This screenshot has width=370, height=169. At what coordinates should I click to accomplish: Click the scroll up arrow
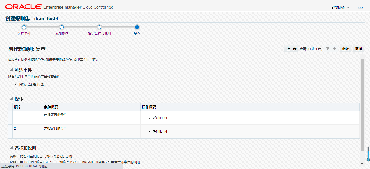tap(362, 57)
